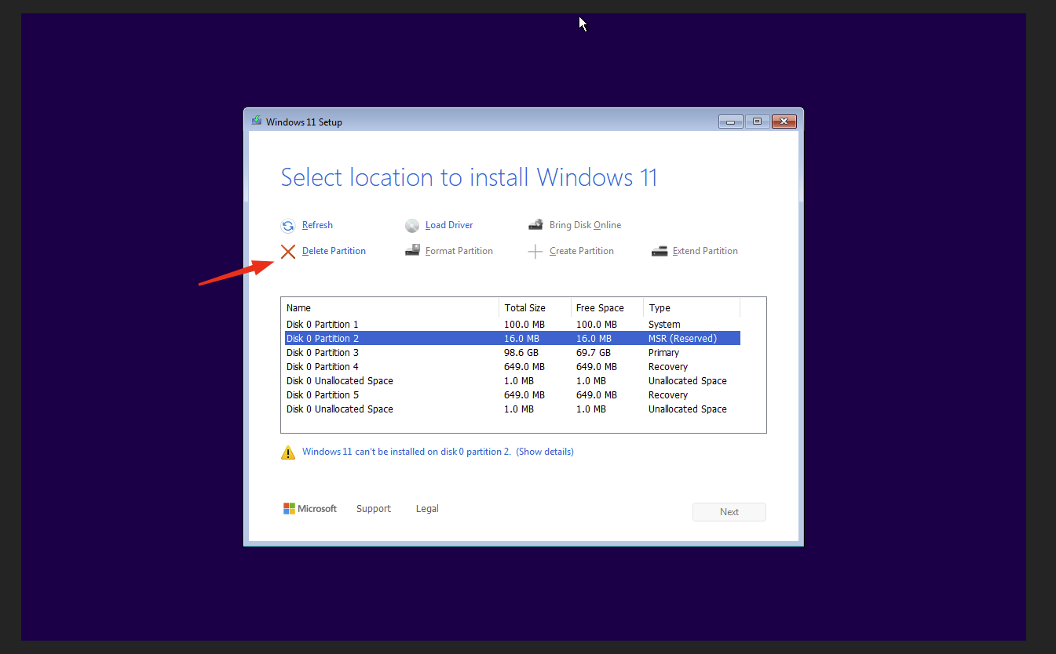Click the Refresh icon
1056x654 pixels.
coord(287,225)
